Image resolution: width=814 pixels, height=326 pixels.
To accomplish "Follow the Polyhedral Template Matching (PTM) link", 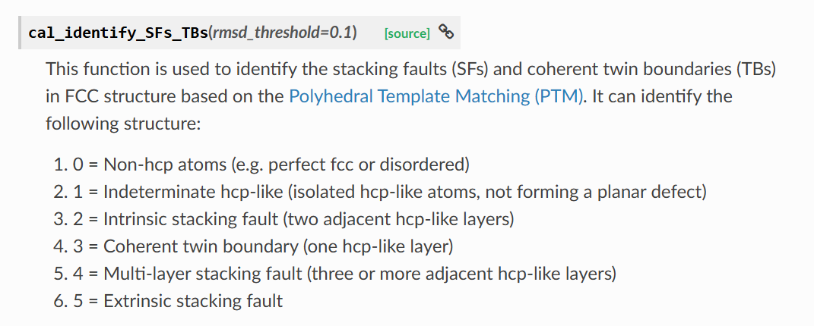I will pyautogui.click(x=436, y=96).
